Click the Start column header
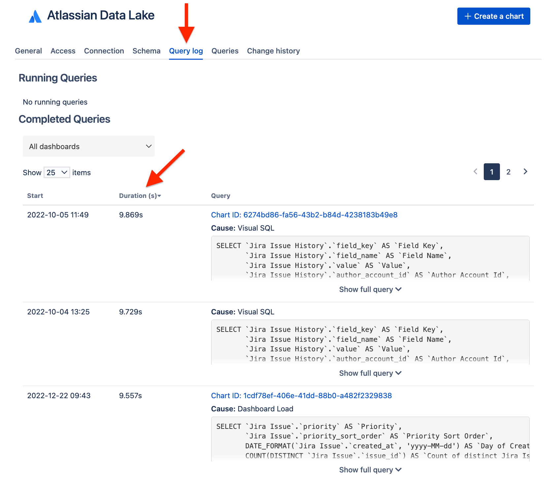This screenshot has height=479, width=559. 35,196
